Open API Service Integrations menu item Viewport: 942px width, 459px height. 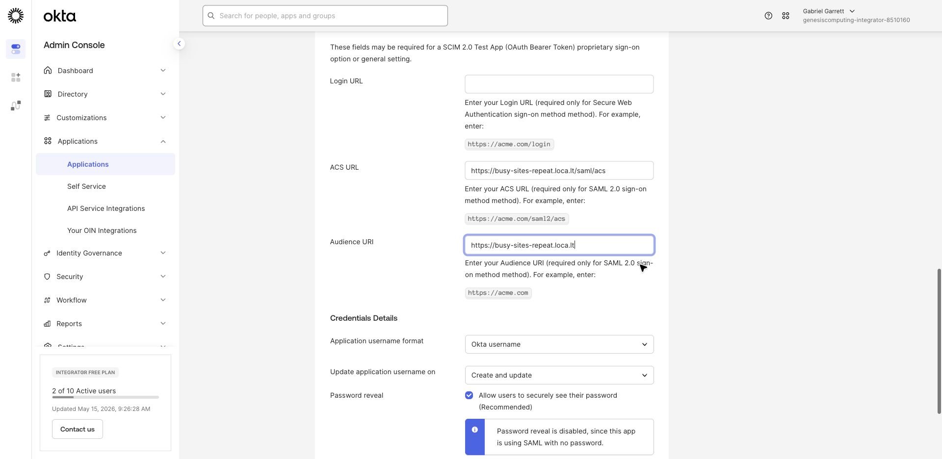tap(105, 208)
